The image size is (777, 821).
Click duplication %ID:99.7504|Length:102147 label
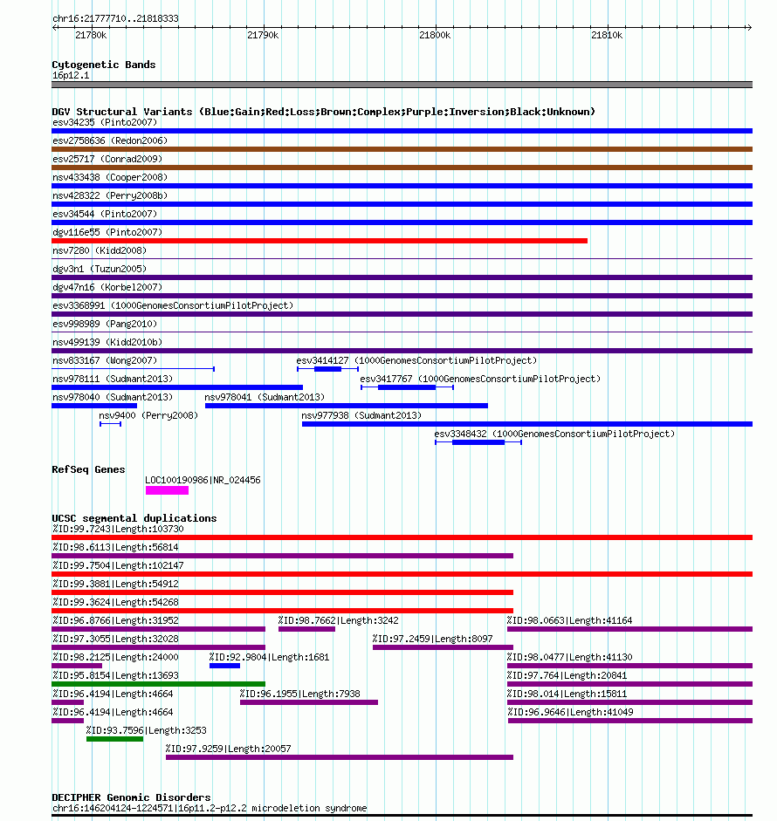pyautogui.click(x=118, y=565)
